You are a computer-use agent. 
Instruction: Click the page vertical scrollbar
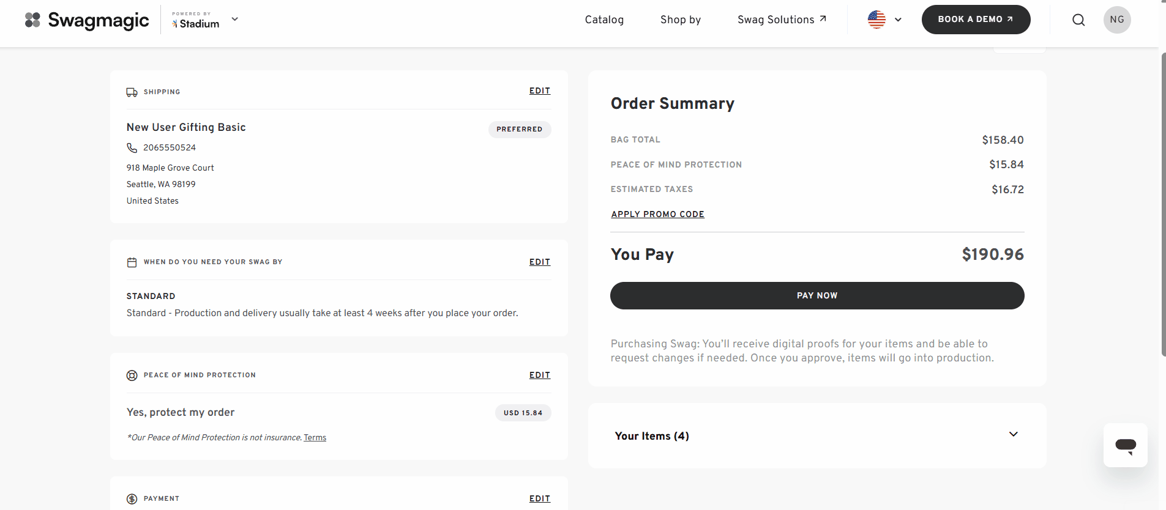pyautogui.click(x=1164, y=204)
